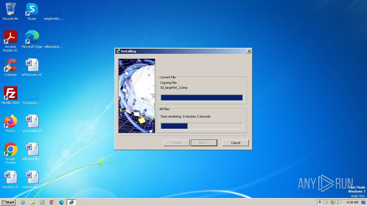
Task: Open Windows Explorer folder in taskbar
Action: [x=32, y=202]
